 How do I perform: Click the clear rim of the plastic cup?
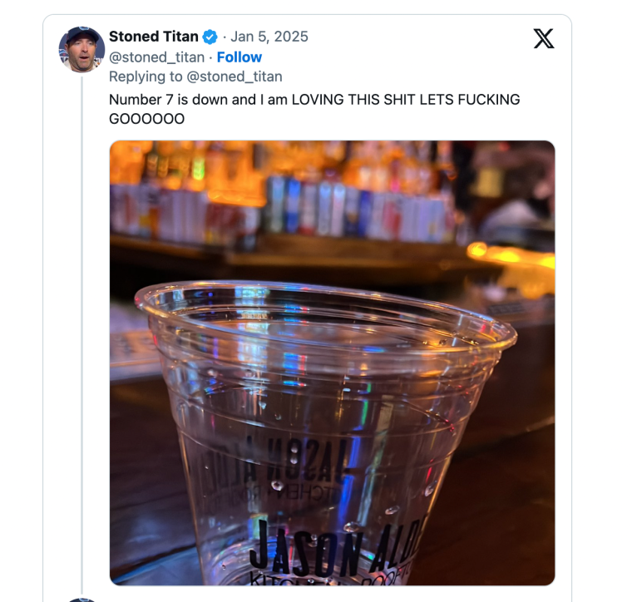[324, 298]
